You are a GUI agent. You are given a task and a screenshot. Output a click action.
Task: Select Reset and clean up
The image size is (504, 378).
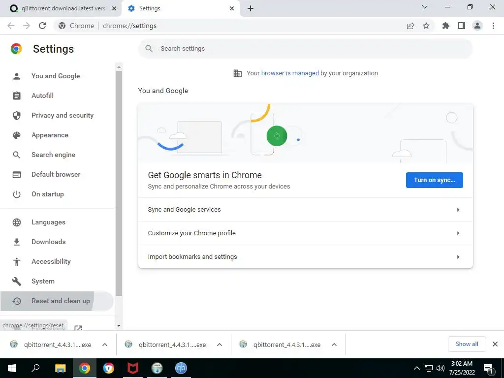click(57, 301)
